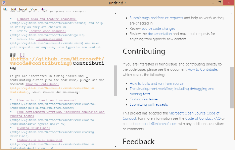
Task: Click '[documentation]' markdown text in editor
Action: [49, 39]
